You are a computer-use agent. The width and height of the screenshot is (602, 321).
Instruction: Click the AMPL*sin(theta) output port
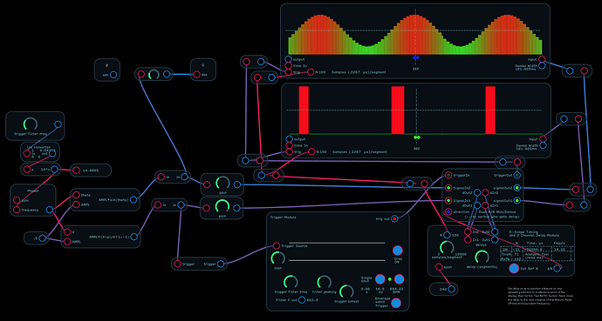[133, 200]
